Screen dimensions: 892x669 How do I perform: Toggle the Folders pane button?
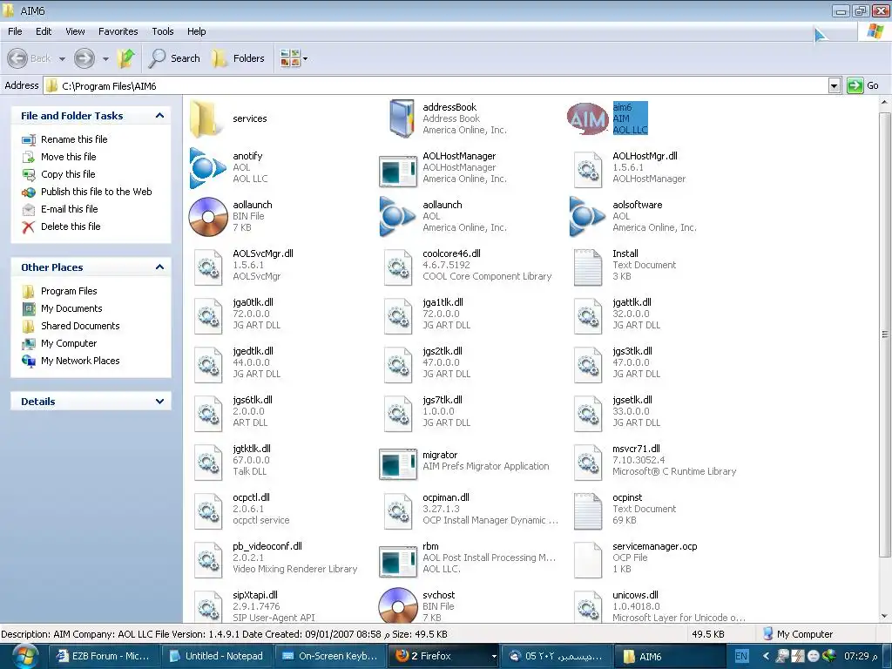(238, 58)
